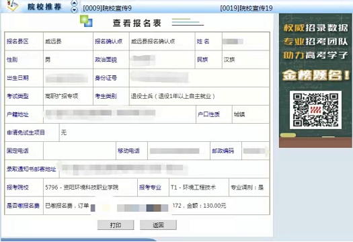Click the 报名确认点 label

[108, 41]
